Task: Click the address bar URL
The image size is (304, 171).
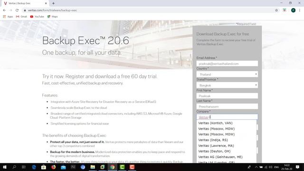Action: [52, 10]
